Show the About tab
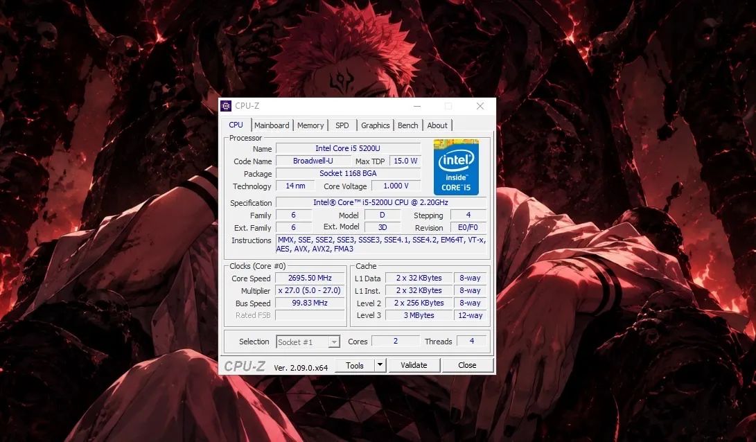The image size is (756, 442). point(437,125)
